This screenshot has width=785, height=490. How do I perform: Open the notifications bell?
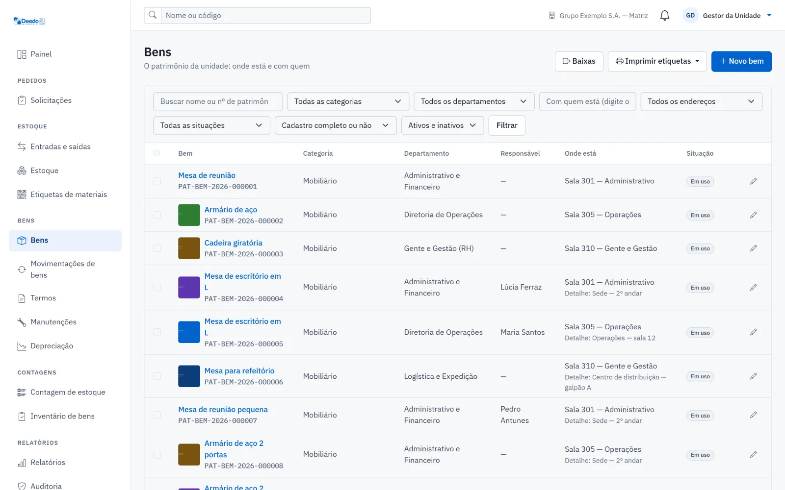[x=665, y=16]
